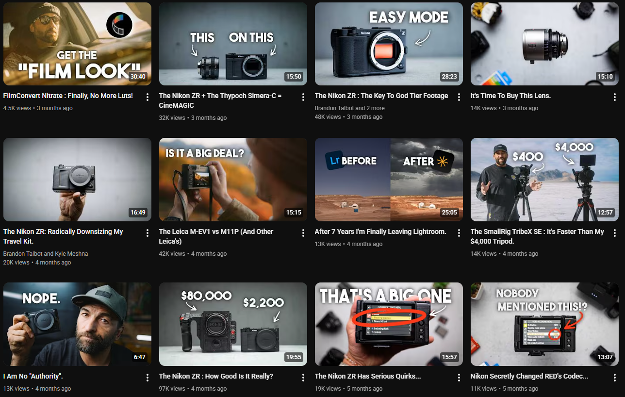The width and height of the screenshot is (625, 397).
Task: Open more actions for SmallRig TribeX SE video
Action: [615, 233]
